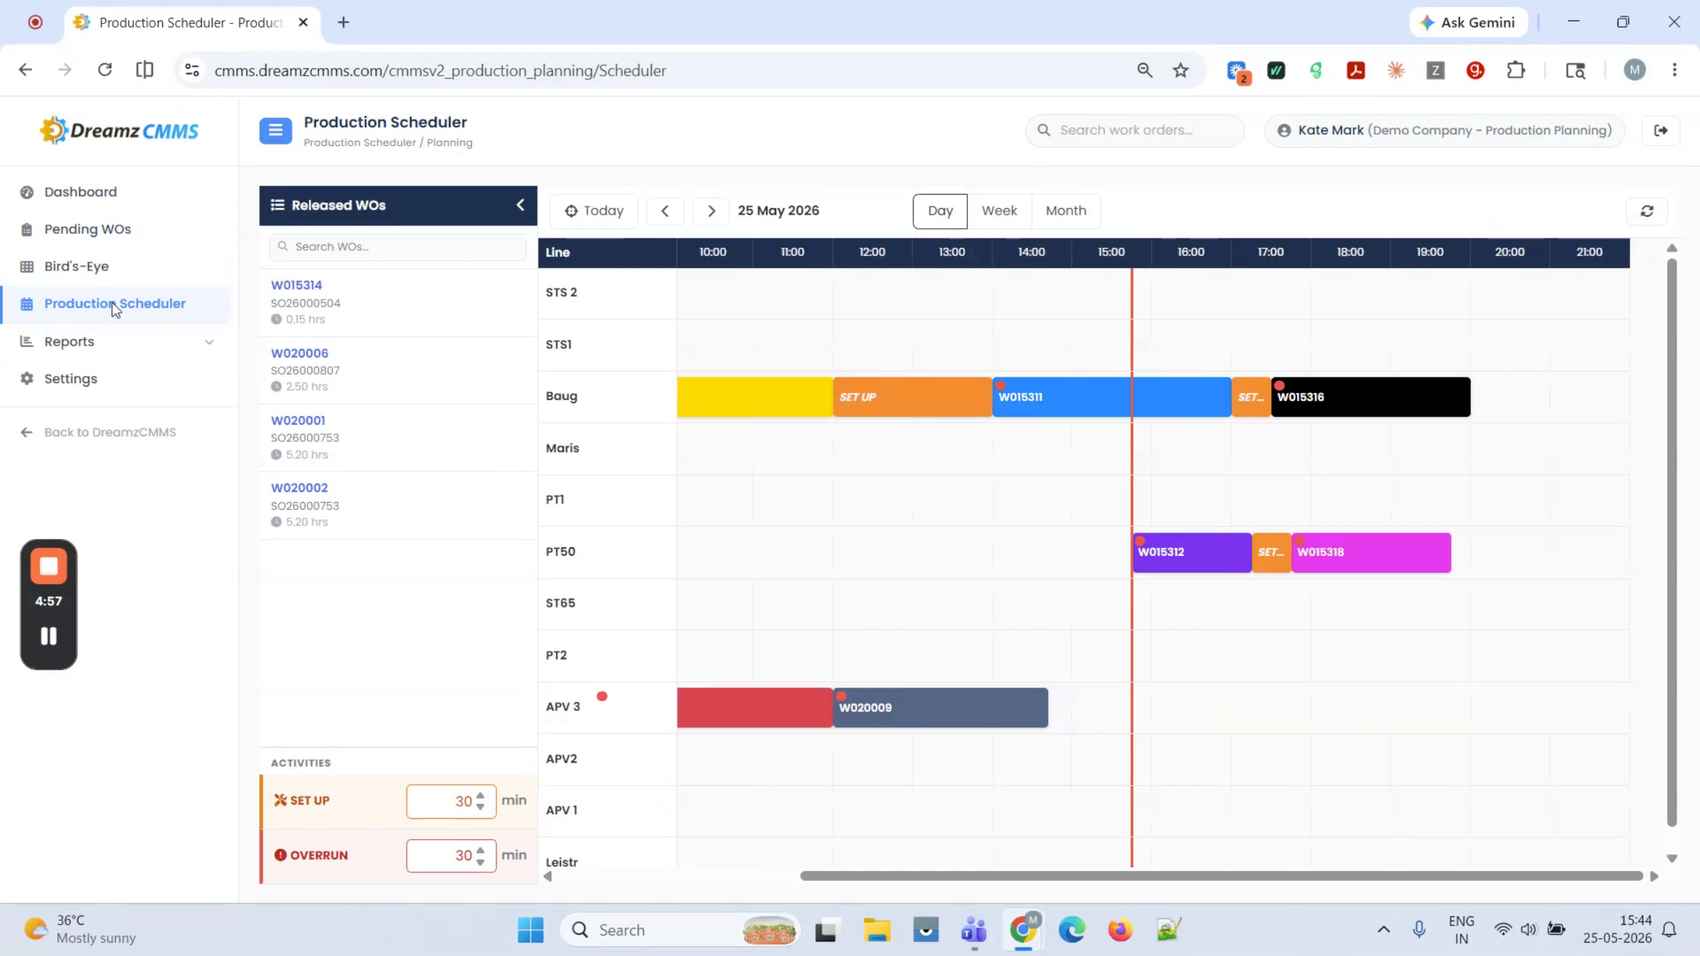Viewport: 1700px width, 956px height.
Task: Go to next day arrow
Action: tap(711, 211)
